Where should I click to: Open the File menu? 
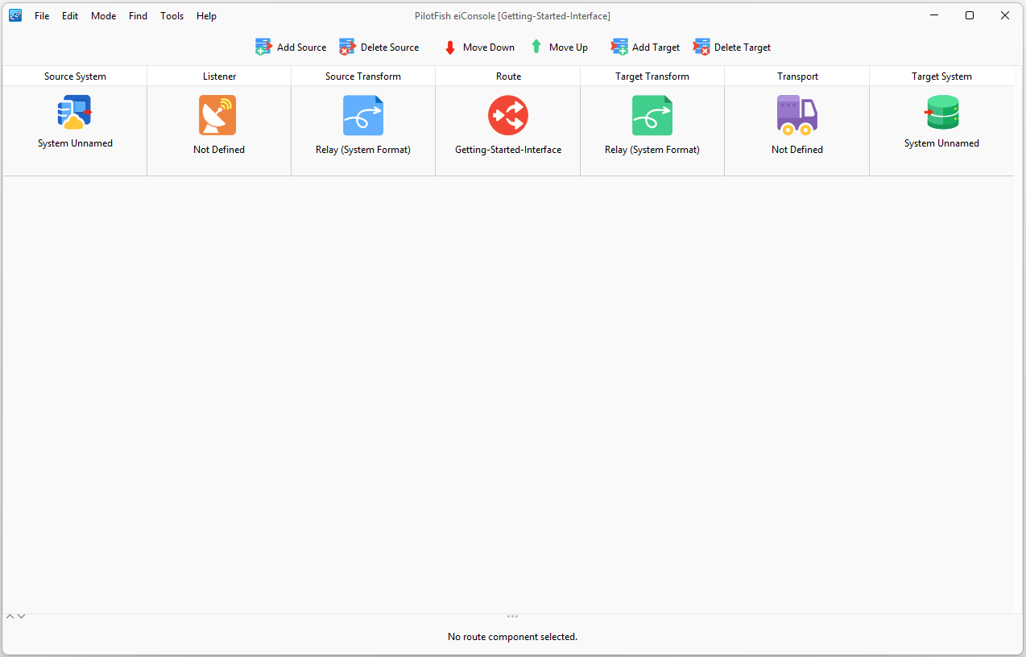click(42, 16)
